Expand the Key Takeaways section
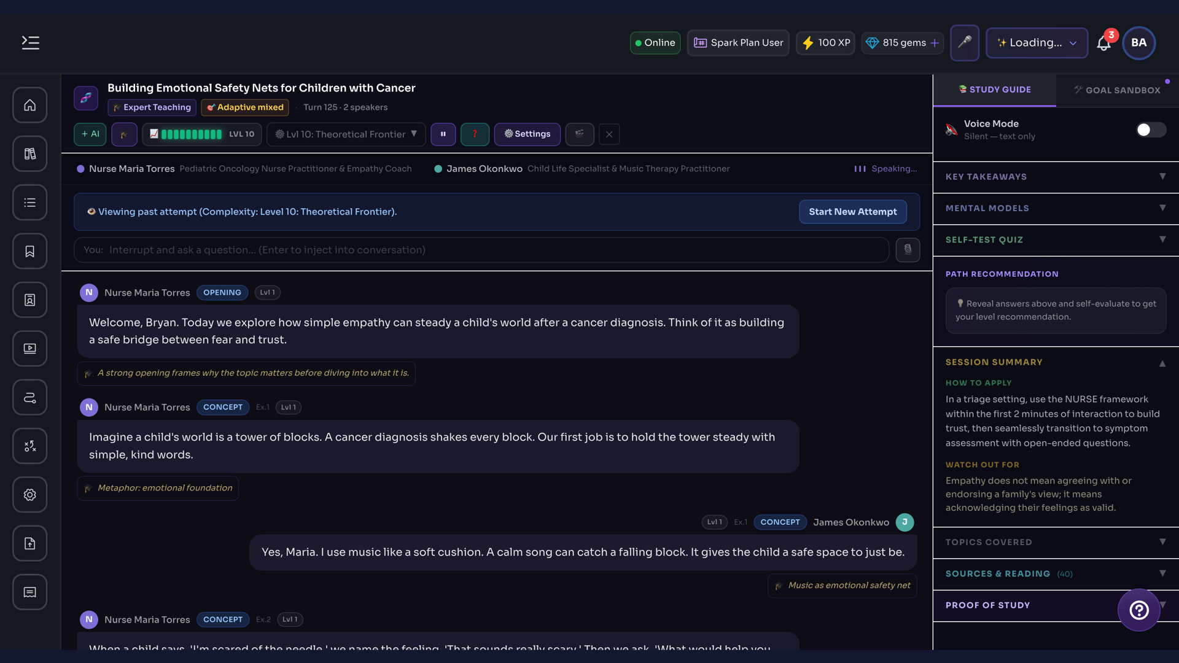The image size is (1179, 663). (1056, 177)
